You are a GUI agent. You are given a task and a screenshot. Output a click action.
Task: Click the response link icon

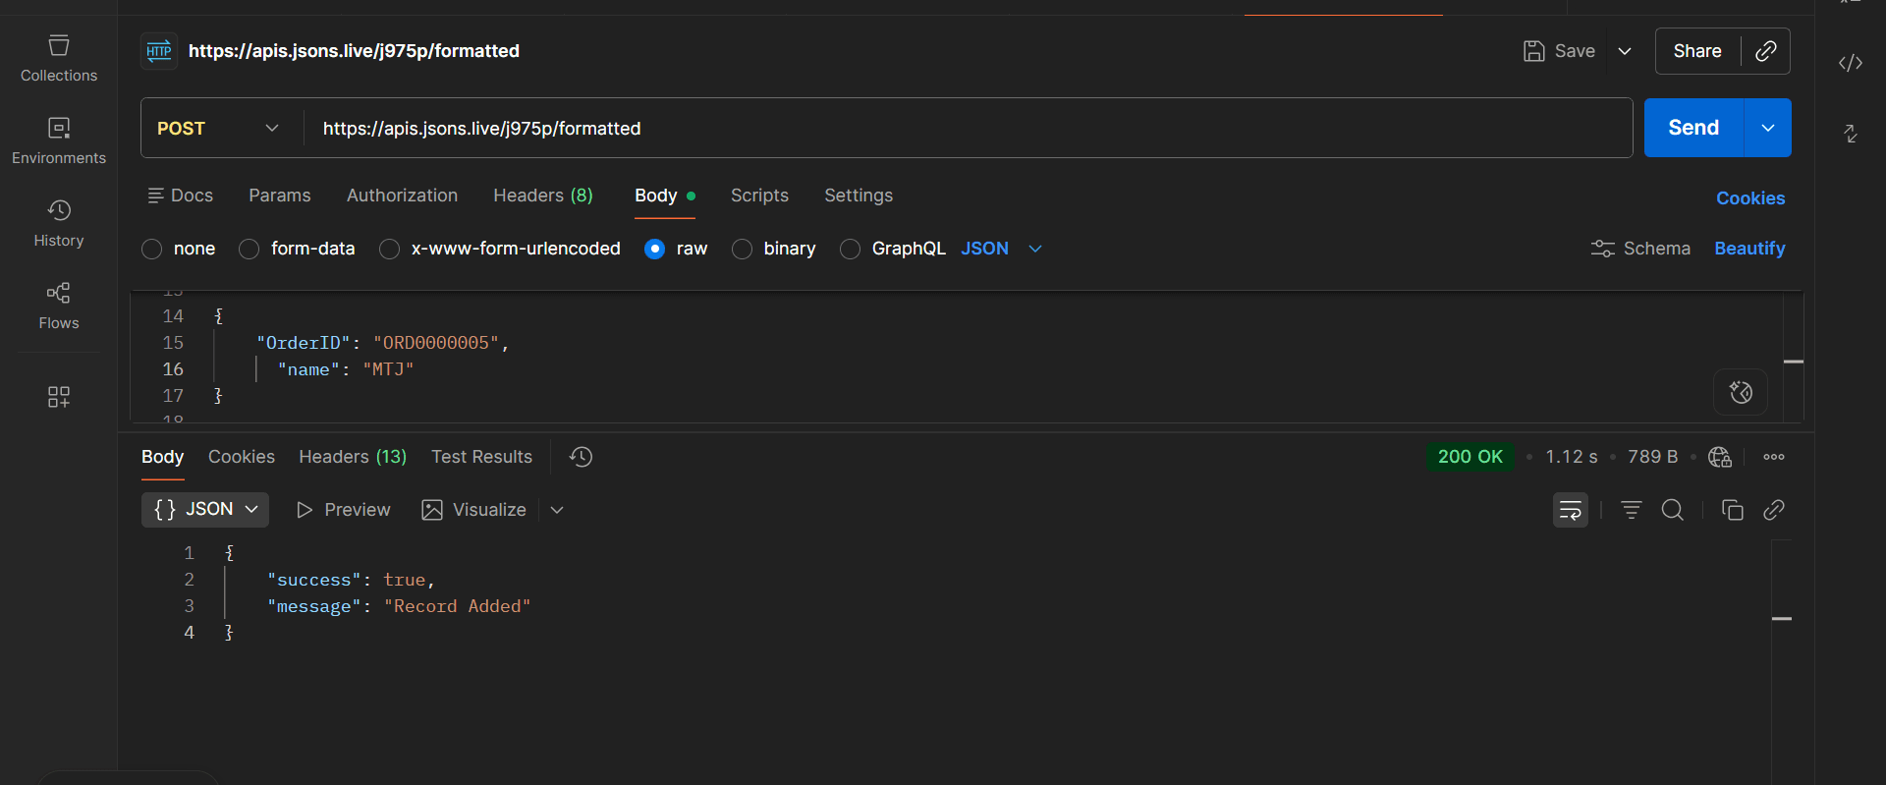pyautogui.click(x=1774, y=510)
